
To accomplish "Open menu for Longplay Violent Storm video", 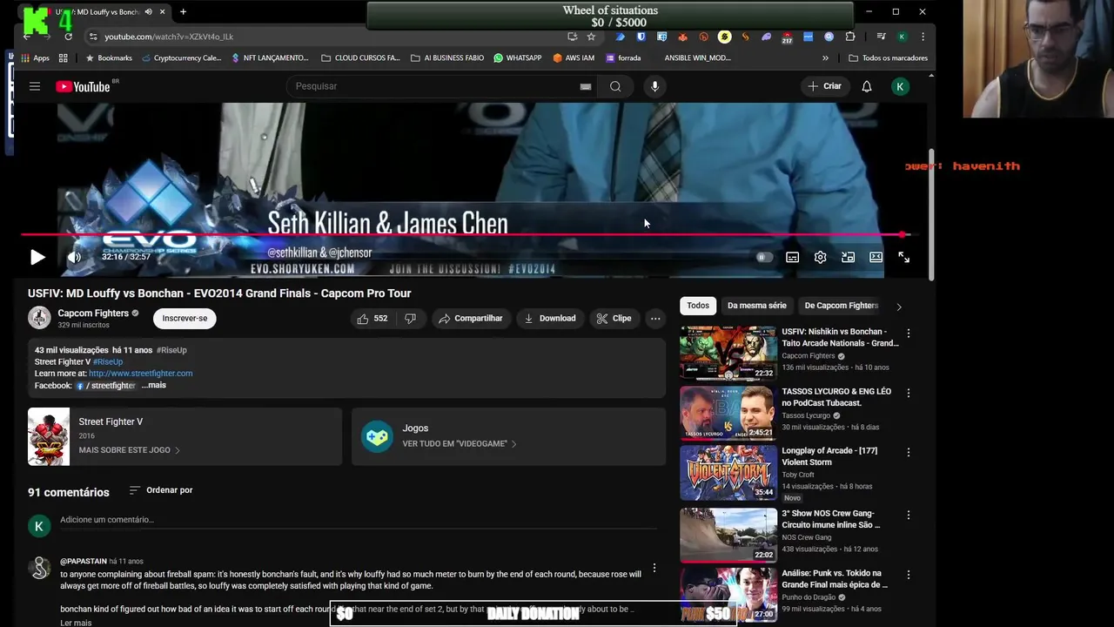I will (909, 452).
